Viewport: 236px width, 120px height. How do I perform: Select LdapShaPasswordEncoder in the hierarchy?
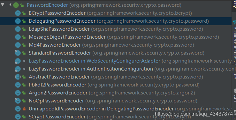tap(59, 29)
